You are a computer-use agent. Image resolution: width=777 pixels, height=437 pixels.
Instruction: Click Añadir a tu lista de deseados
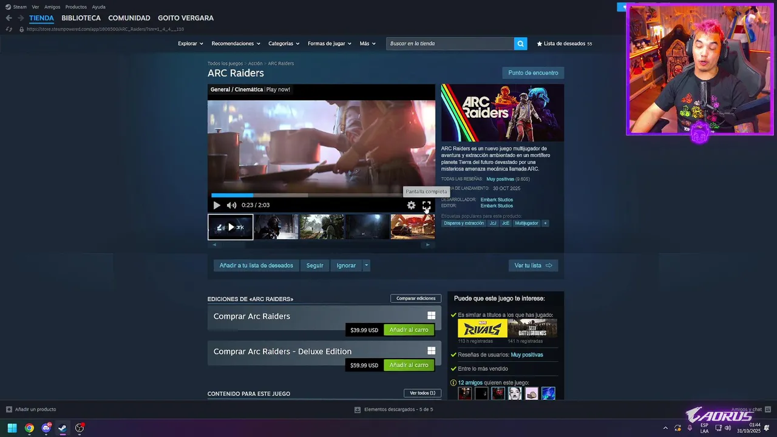256,265
